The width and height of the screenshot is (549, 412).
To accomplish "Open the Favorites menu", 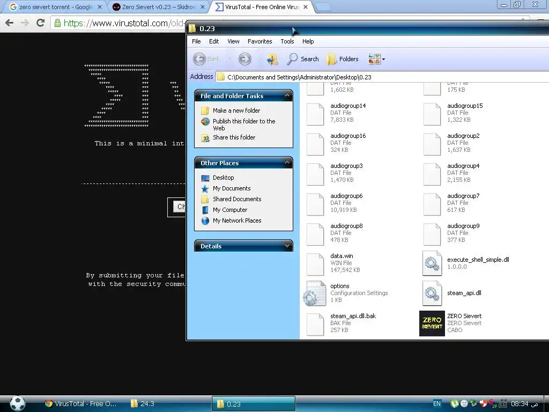I will tap(260, 41).
